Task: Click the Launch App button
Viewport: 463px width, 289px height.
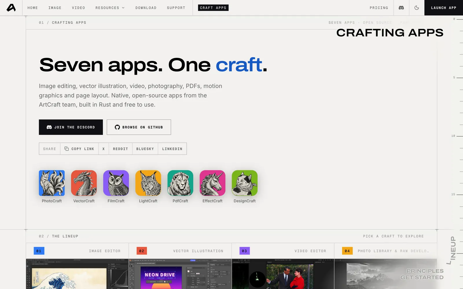Action: (444, 8)
